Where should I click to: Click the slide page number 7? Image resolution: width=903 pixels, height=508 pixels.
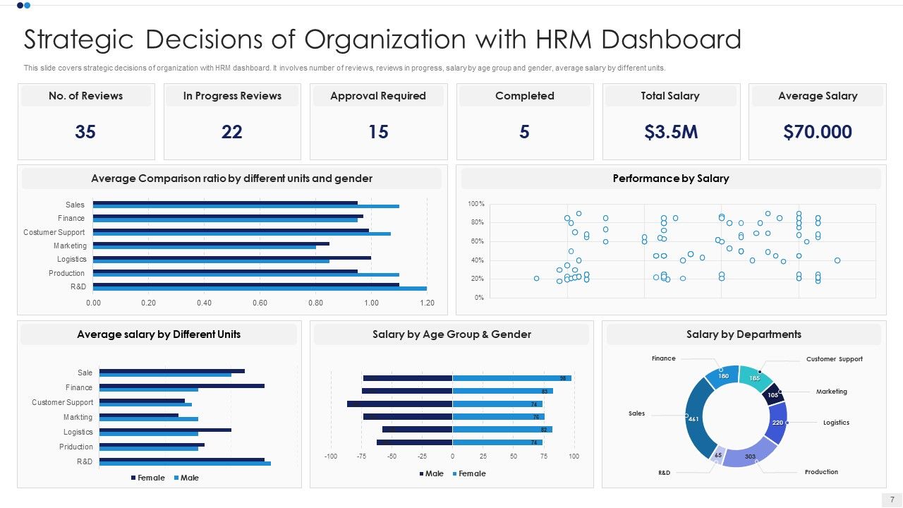(x=892, y=500)
